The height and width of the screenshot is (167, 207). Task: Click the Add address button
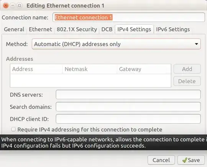pyautogui.click(x=187, y=69)
